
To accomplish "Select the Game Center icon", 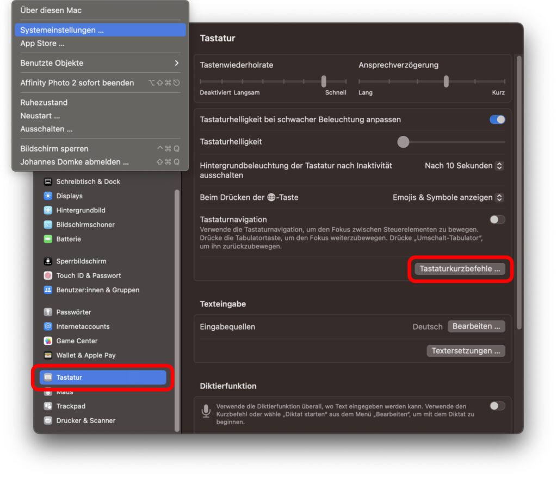I will (x=48, y=341).
